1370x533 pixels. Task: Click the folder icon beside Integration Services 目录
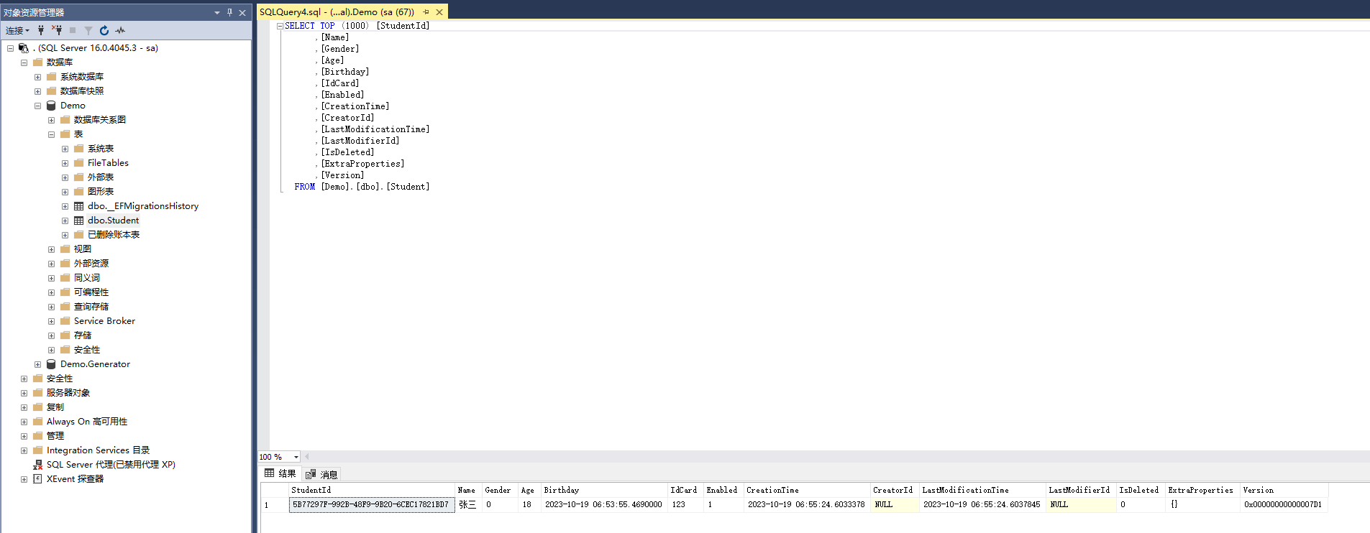pyautogui.click(x=38, y=450)
